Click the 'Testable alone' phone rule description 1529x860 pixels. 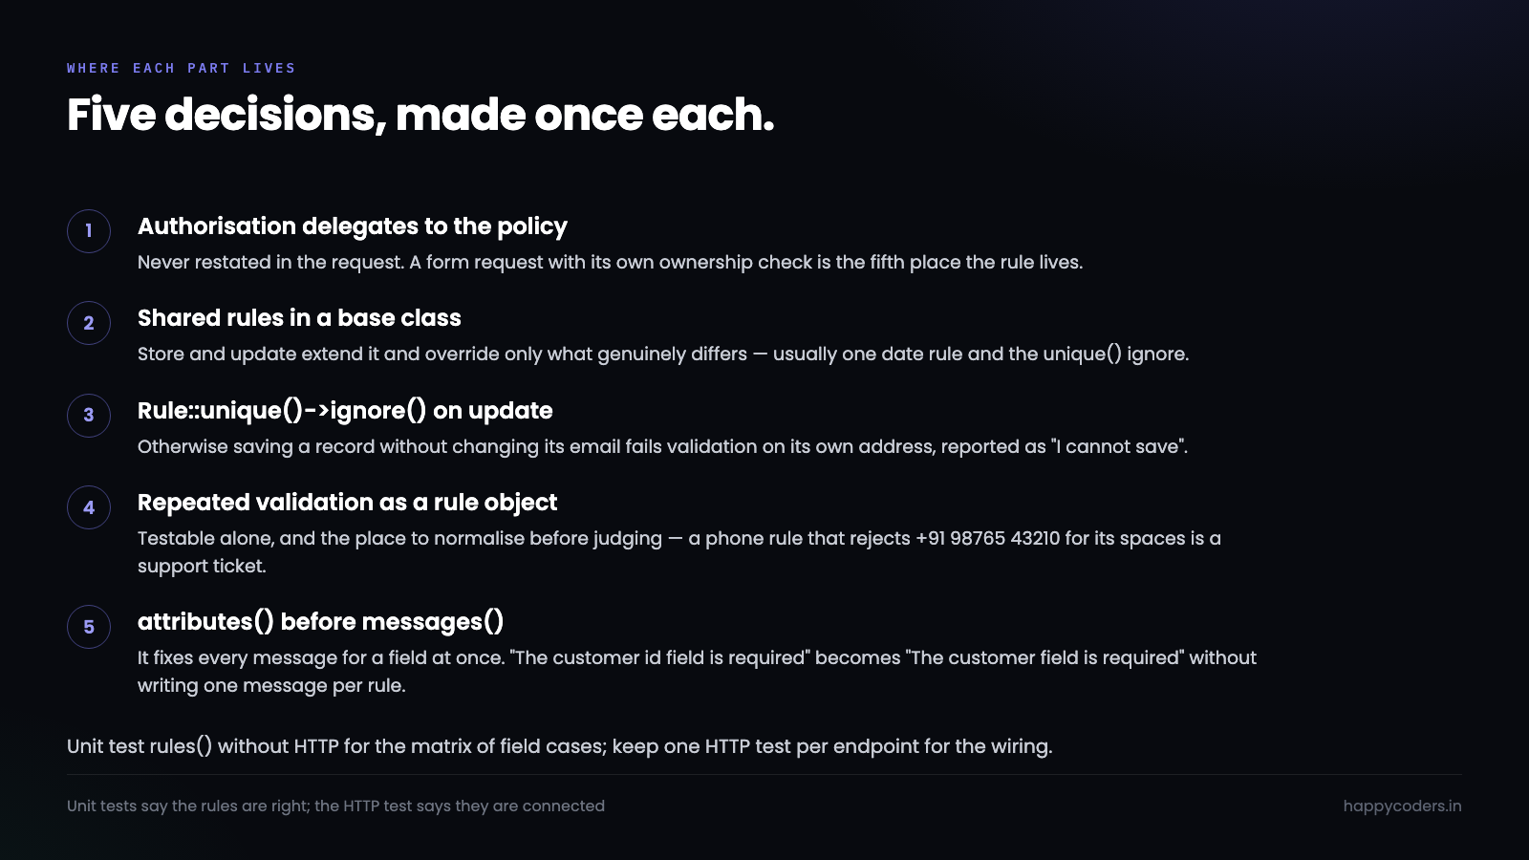click(679, 552)
